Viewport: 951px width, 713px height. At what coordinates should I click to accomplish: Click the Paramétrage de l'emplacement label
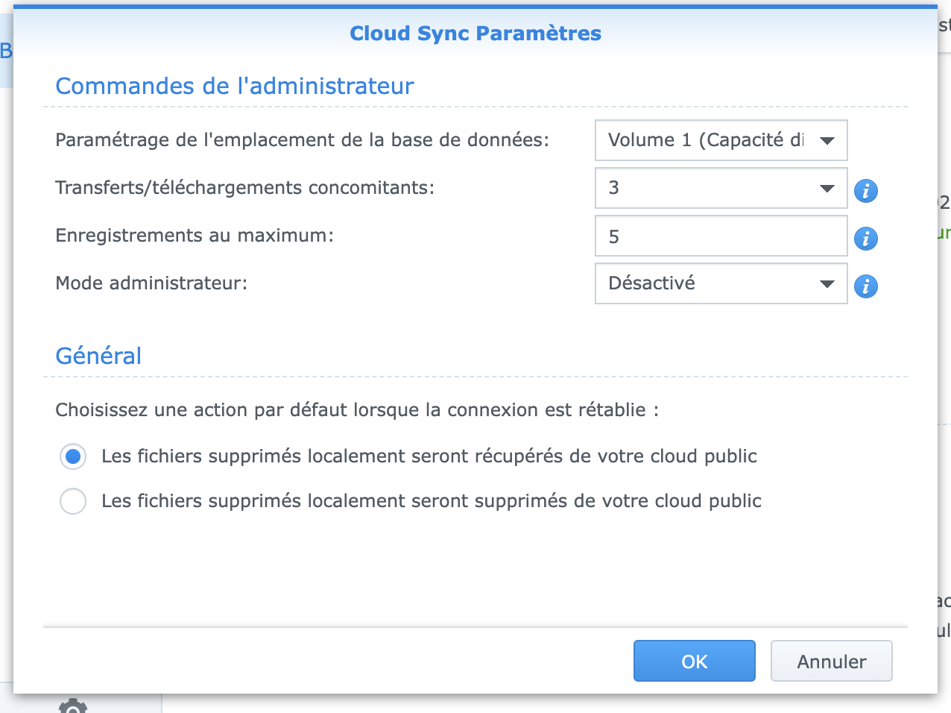pos(302,140)
